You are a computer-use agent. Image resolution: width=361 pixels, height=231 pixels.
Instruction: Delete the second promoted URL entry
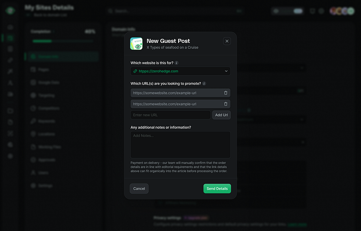(226, 104)
